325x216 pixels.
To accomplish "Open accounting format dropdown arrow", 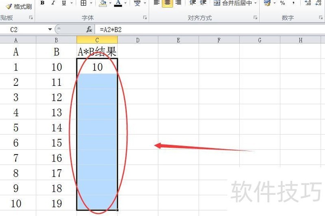I will 275,3.
